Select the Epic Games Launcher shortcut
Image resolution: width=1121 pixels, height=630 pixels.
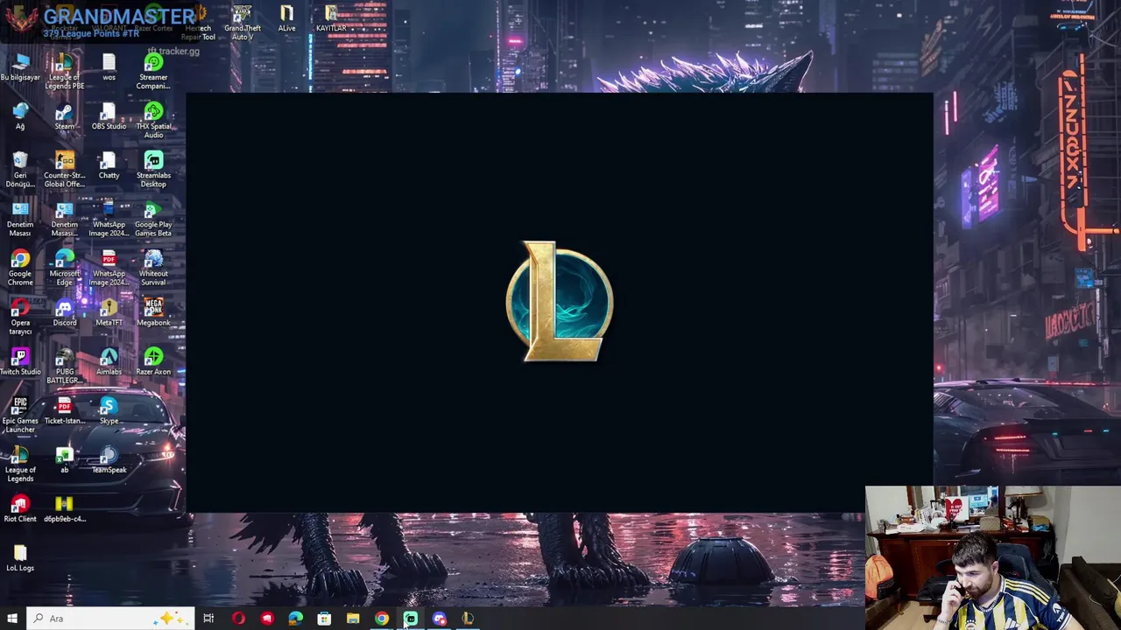[20, 415]
